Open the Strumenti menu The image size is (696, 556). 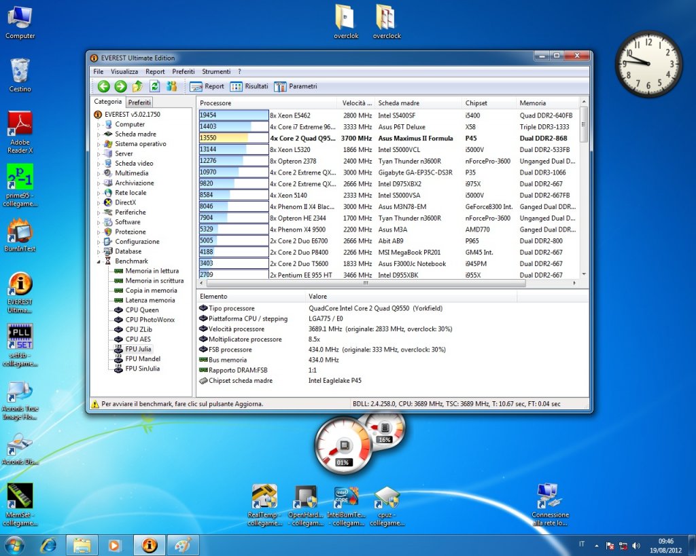pos(216,71)
